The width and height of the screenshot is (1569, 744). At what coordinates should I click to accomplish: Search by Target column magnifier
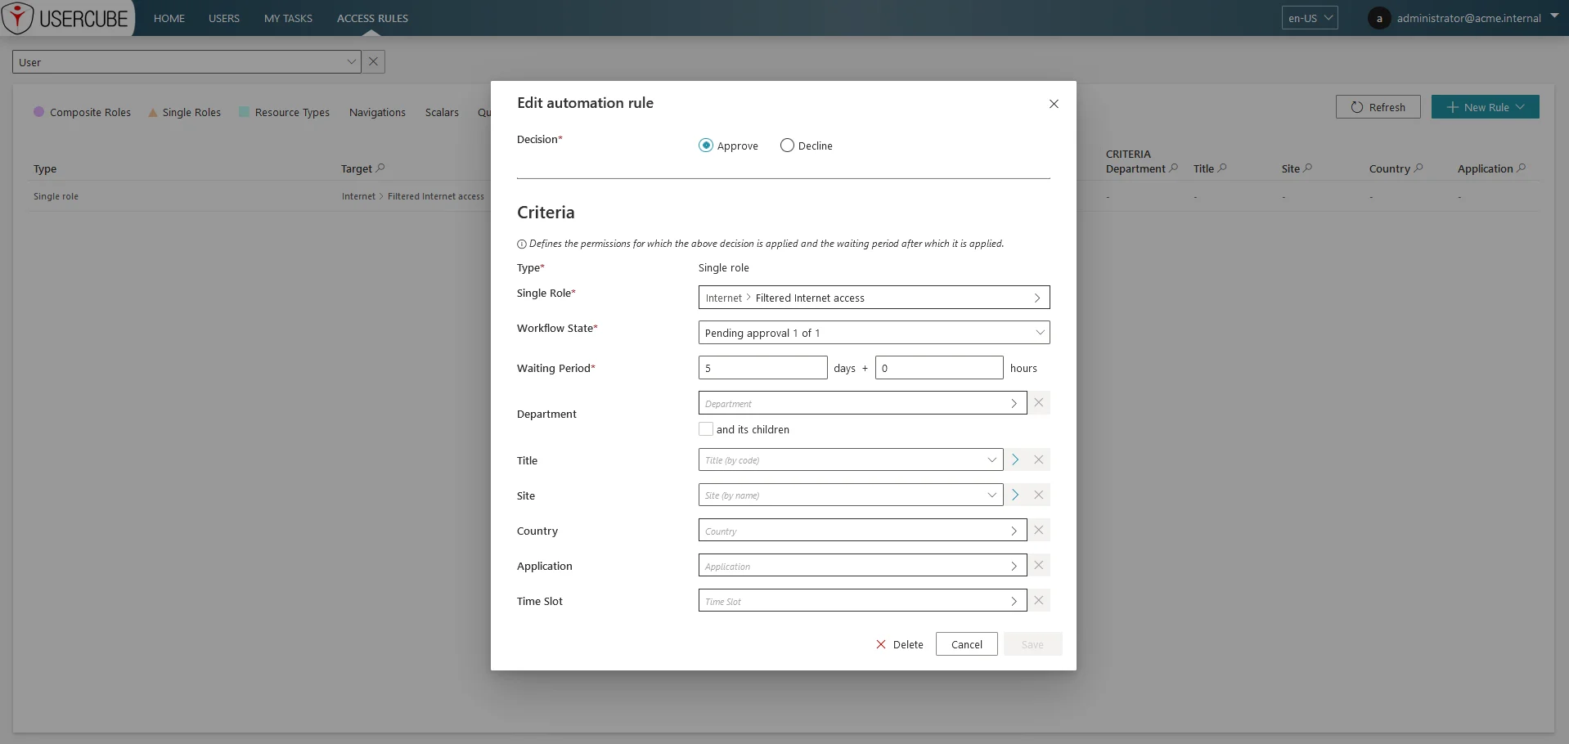point(380,168)
